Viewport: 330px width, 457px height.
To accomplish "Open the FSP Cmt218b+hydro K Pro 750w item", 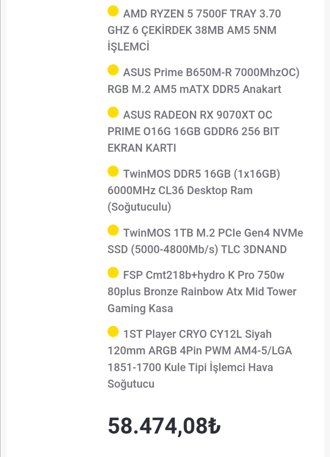I will tap(202, 292).
